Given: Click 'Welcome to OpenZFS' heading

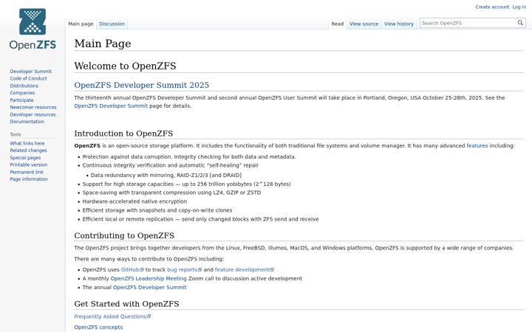Looking at the screenshot, I should click(125, 66).
